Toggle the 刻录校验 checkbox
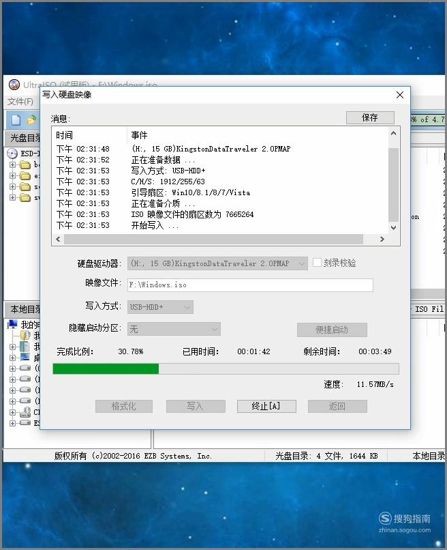This screenshot has height=550, width=447. [317, 262]
